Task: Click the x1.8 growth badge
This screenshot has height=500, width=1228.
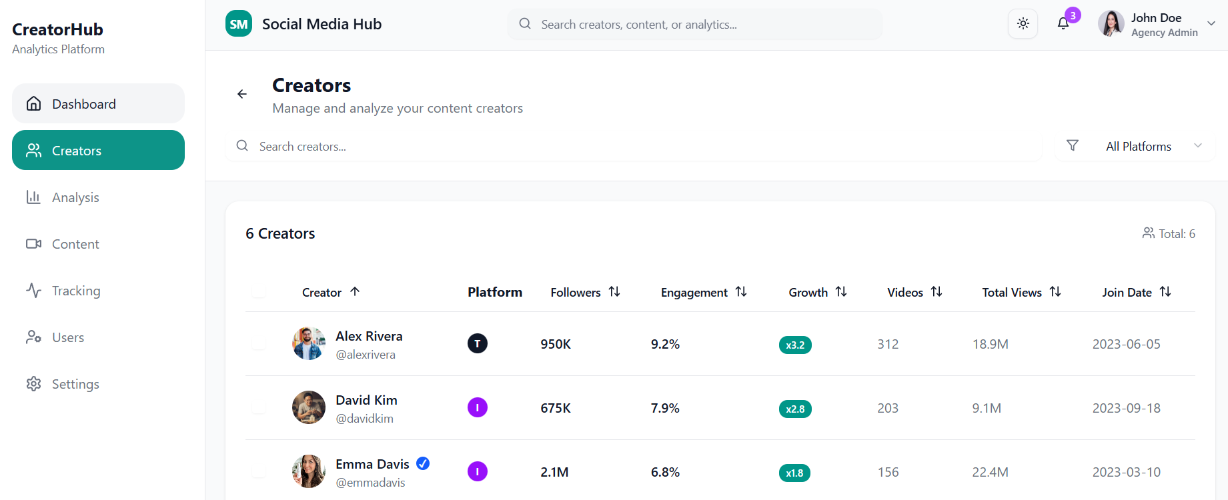Action: click(x=794, y=473)
